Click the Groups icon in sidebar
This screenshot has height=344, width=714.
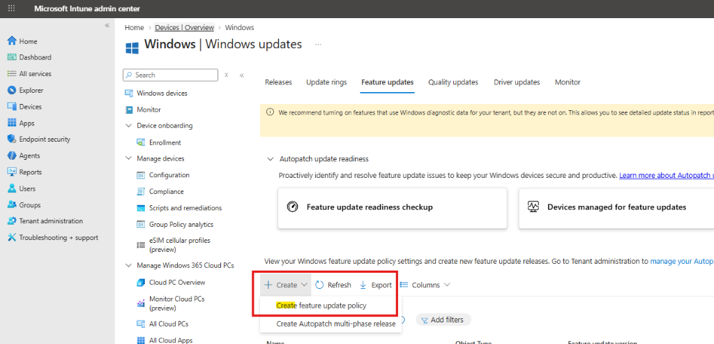(x=12, y=204)
